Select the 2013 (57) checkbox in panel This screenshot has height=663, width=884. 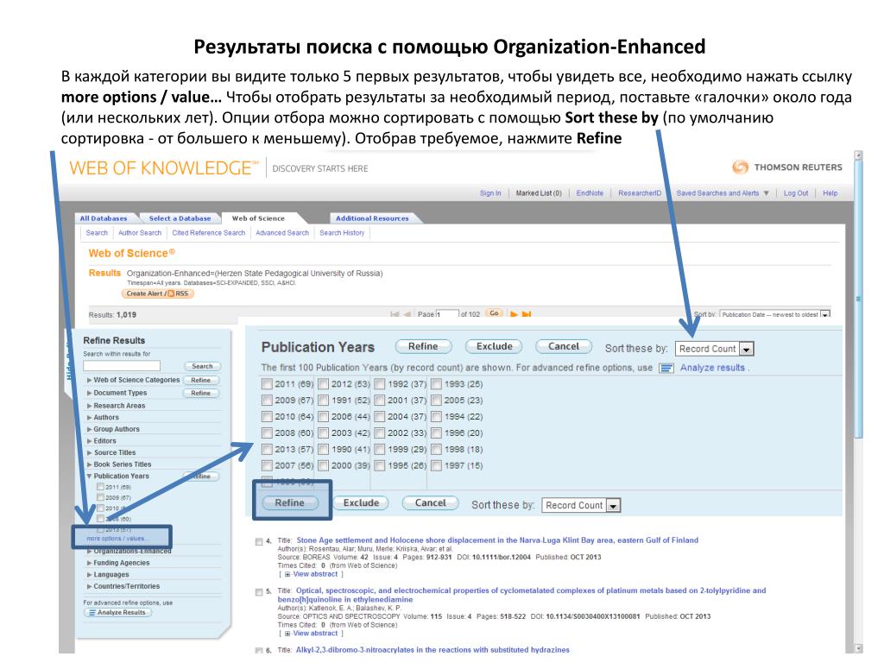click(267, 449)
